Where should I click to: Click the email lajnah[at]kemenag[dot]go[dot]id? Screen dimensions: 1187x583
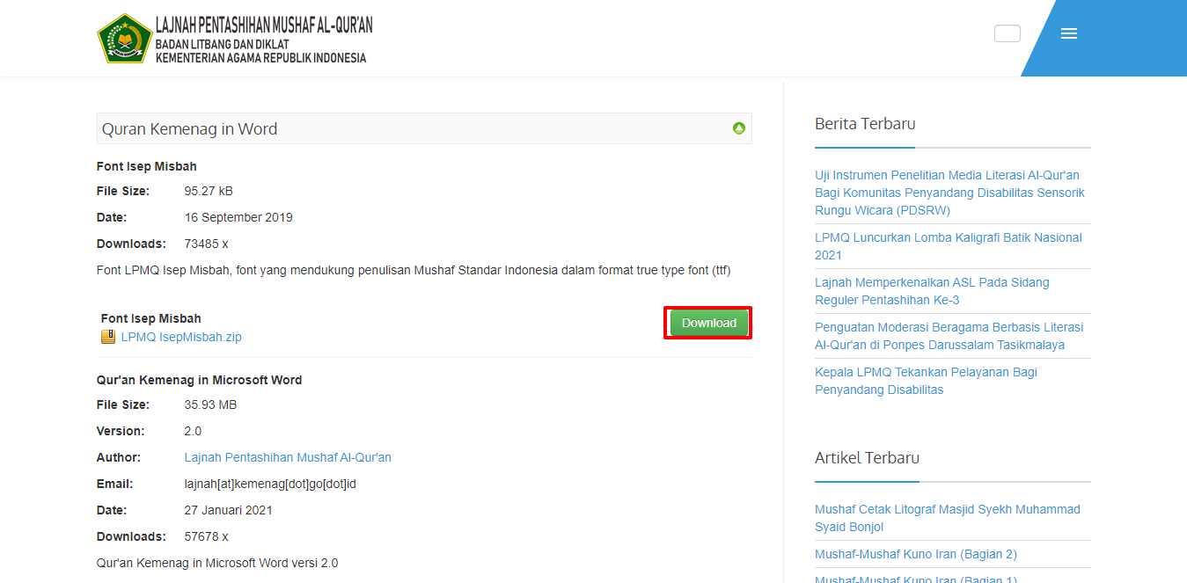[270, 484]
